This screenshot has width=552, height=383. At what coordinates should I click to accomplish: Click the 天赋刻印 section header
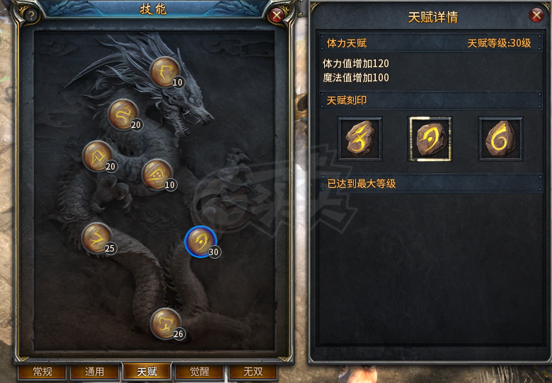pyautogui.click(x=431, y=100)
